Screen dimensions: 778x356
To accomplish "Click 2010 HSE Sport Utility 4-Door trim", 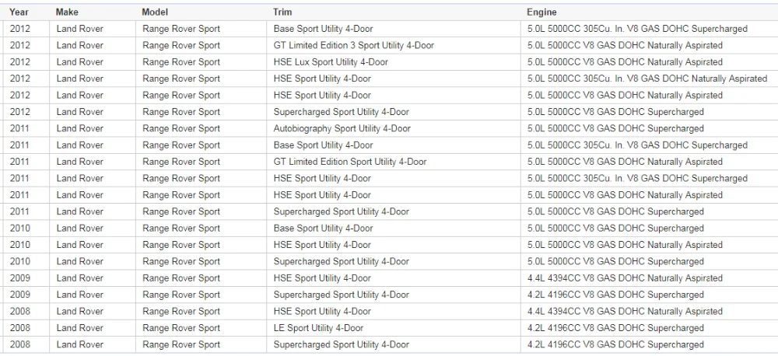I will coord(322,244).
